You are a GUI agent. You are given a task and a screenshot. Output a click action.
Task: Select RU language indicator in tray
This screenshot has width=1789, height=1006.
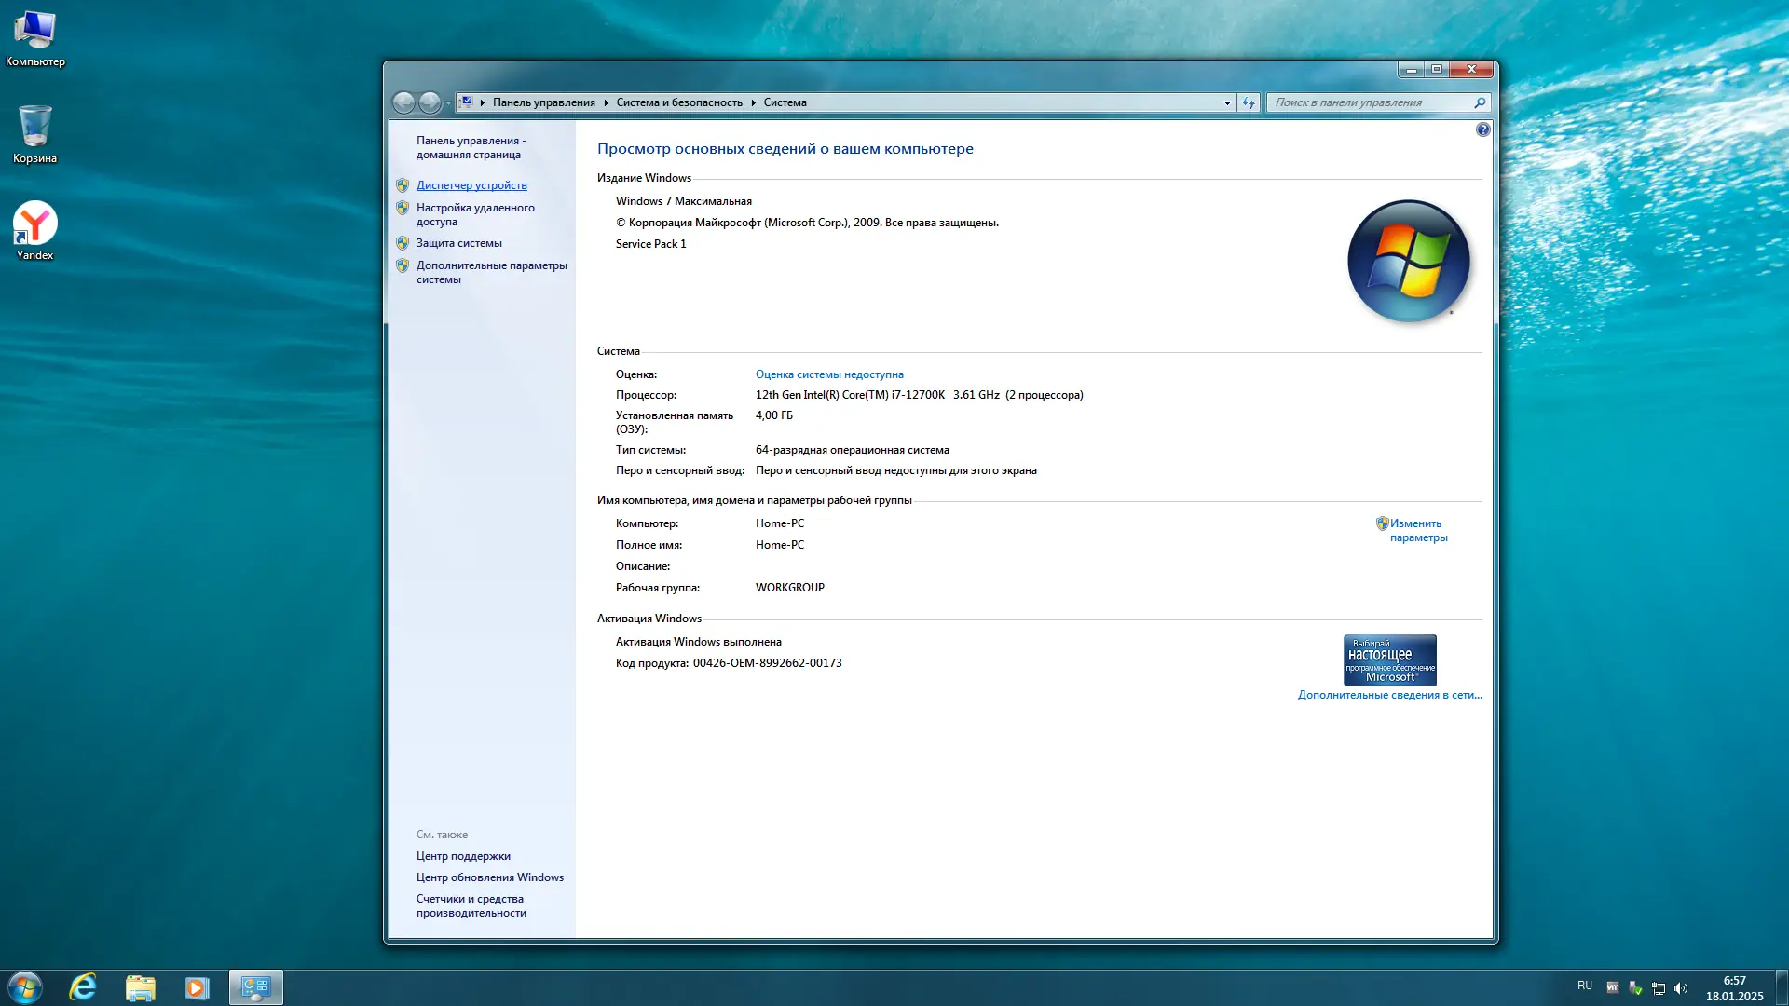tap(1585, 986)
